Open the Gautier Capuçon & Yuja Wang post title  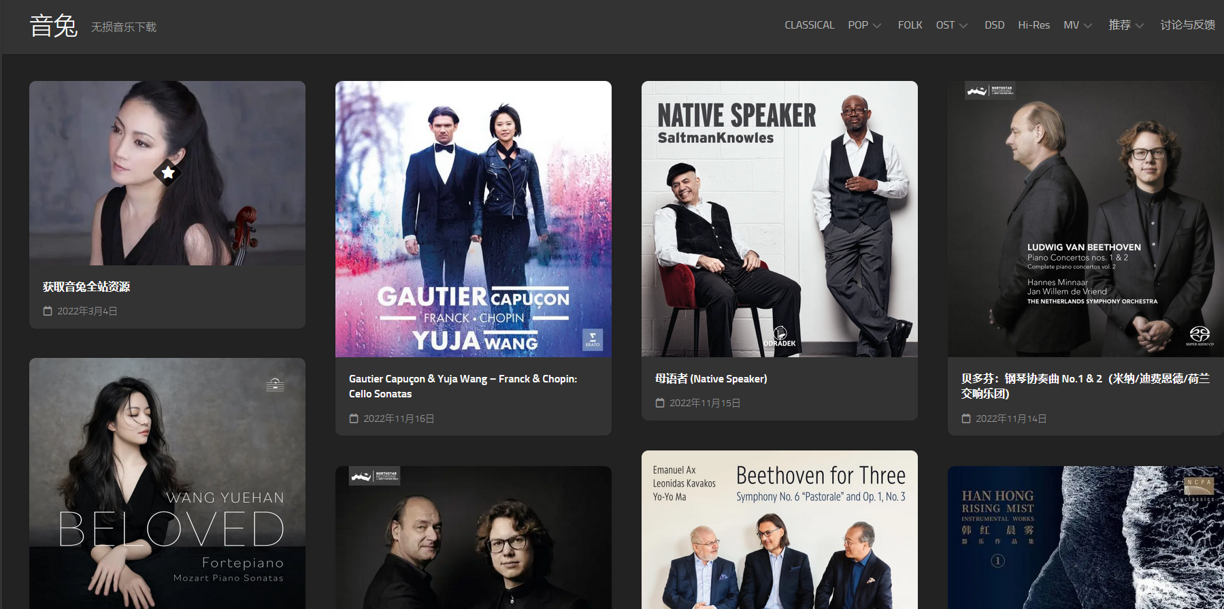[x=463, y=386]
